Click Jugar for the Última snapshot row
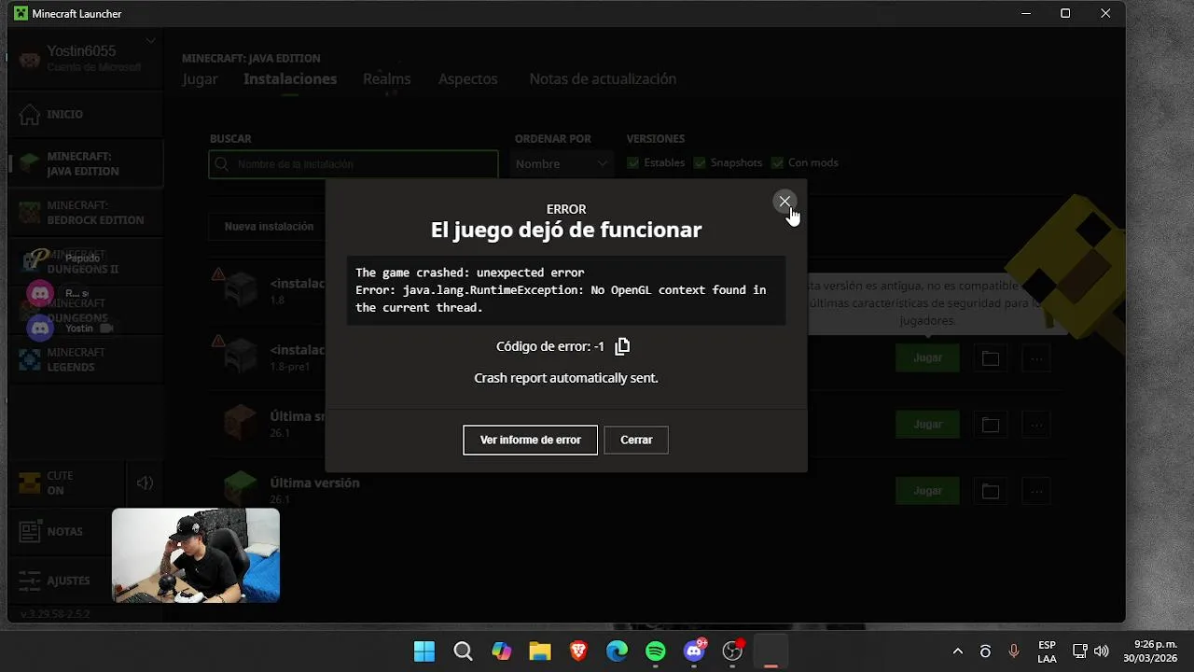This screenshot has width=1194, height=672. [927, 425]
